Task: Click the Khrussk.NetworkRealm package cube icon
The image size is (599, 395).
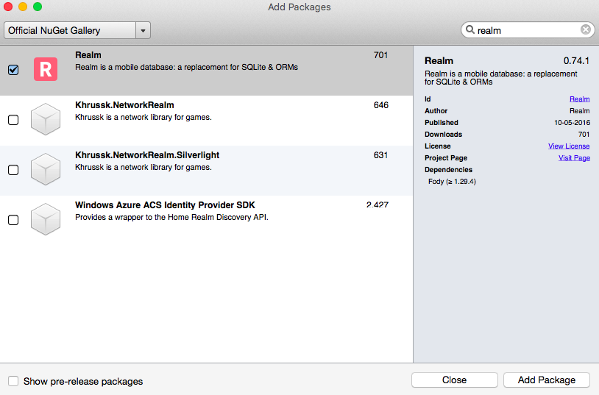Action: [x=46, y=119]
